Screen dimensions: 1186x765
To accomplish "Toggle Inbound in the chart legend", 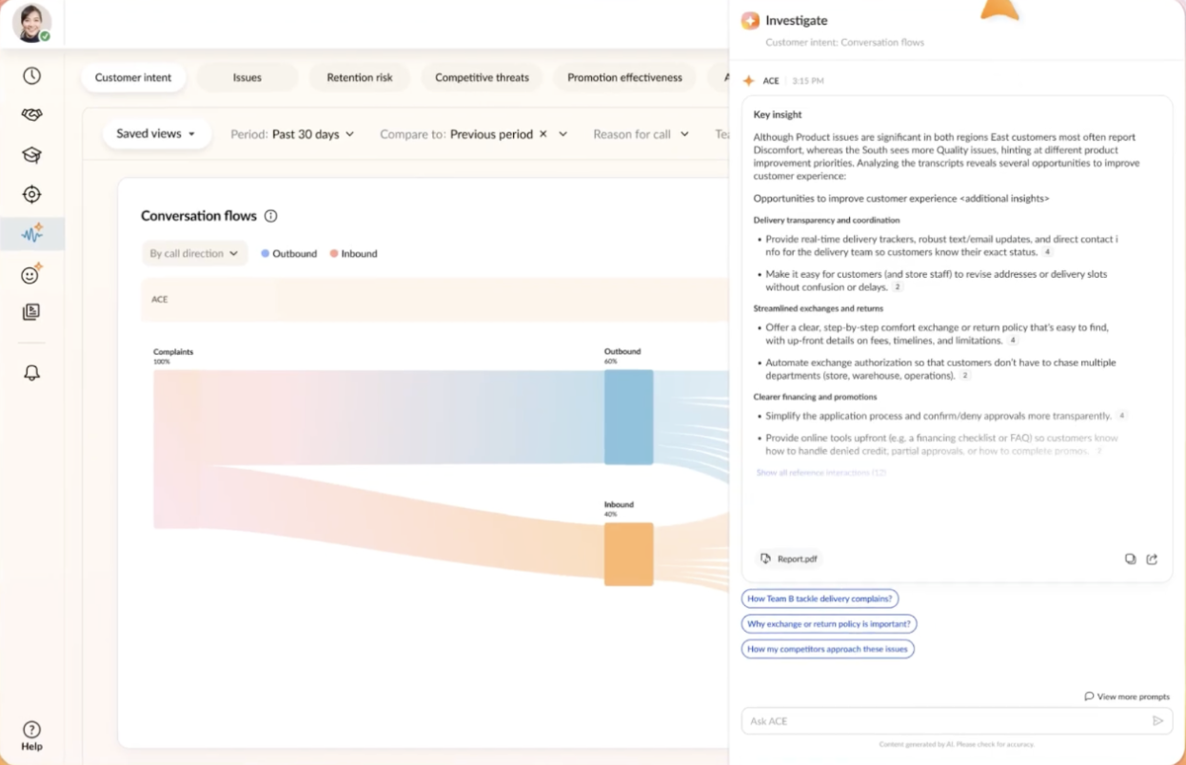I will 353,253.
